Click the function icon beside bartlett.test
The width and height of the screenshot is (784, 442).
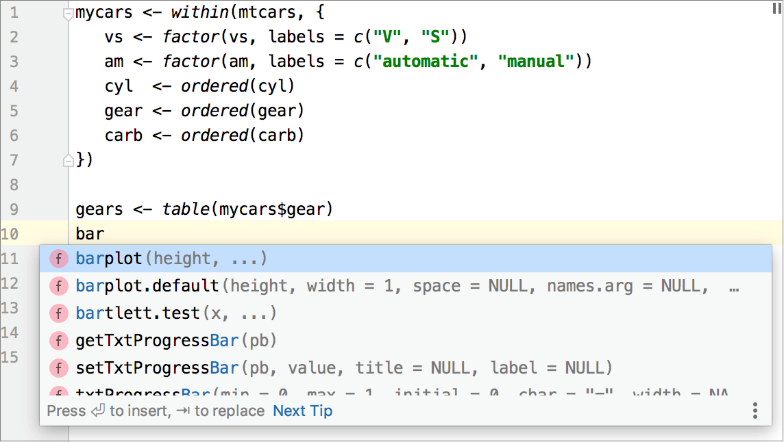[58, 313]
